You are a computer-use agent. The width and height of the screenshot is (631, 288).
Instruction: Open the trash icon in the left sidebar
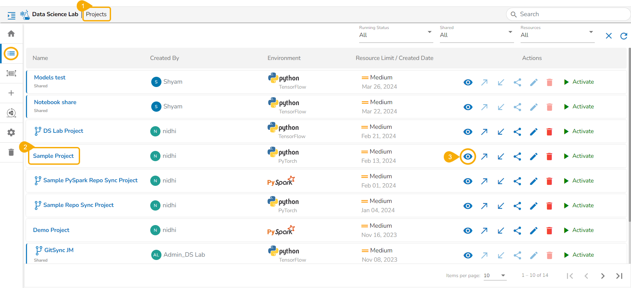(x=11, y=152)
